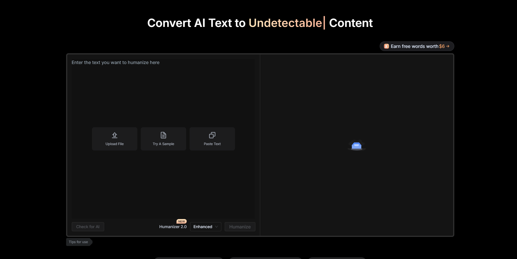
Task: Click the Humanizer 2.0 label
Action: tap(173, 227)
